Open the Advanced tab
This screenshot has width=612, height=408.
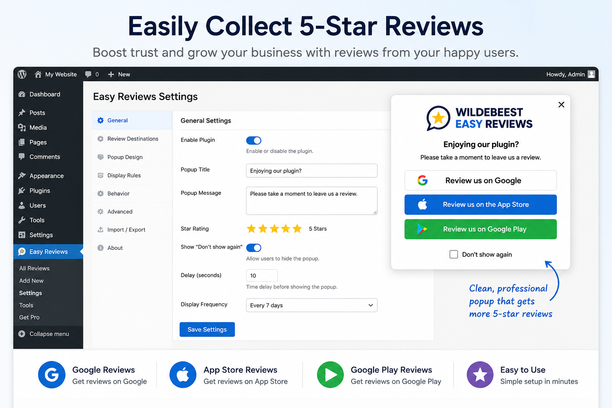coord(132,212)
